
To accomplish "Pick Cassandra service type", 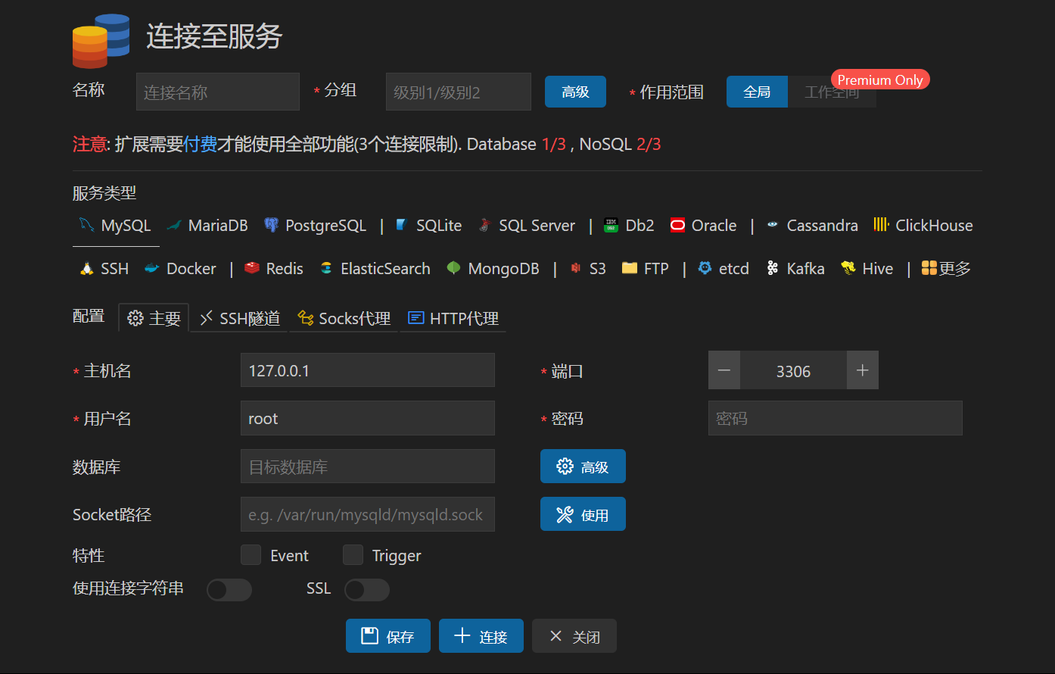I will pos(812,226).
